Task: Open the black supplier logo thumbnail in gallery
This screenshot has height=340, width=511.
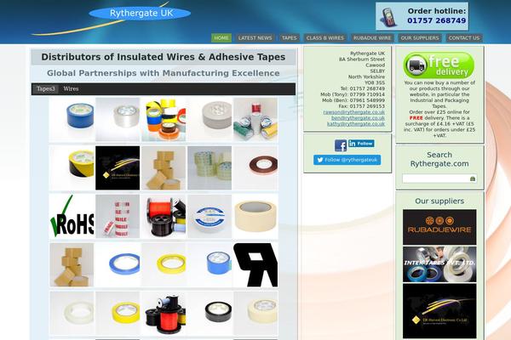Action: click(118, 168)
